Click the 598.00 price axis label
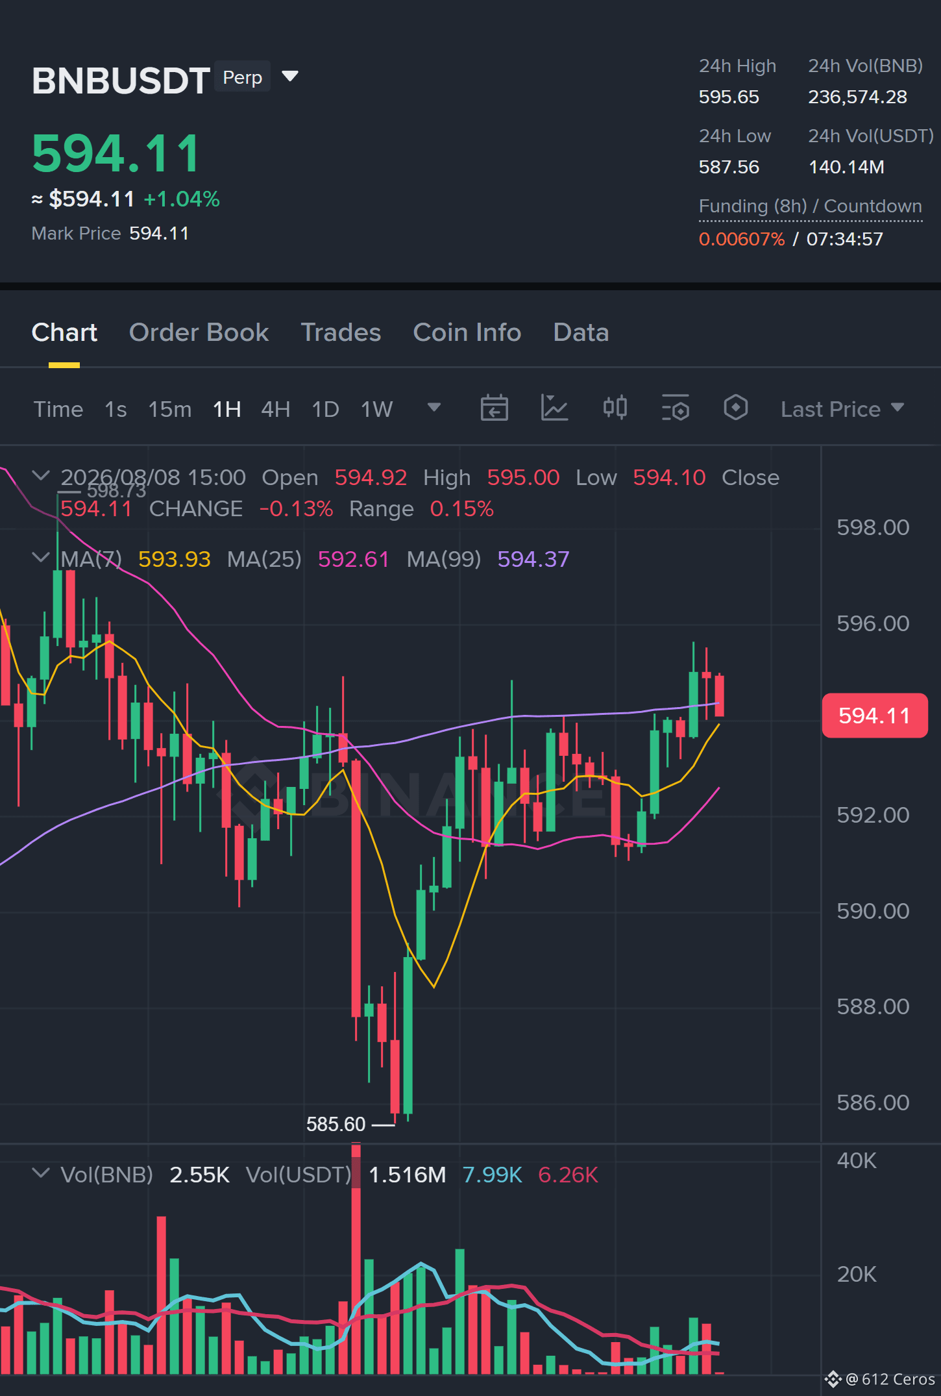Screen dimensions: 941x1396 pos(873,527)
